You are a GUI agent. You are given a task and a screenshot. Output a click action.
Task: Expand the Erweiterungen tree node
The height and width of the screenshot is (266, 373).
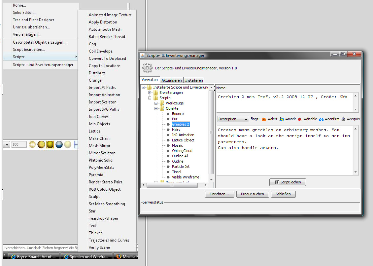point(150,93)
